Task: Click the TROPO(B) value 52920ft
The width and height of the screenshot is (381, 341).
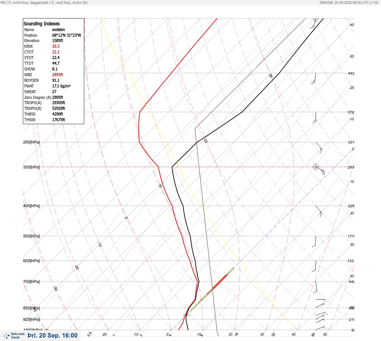Action: (x=58, y=109)
